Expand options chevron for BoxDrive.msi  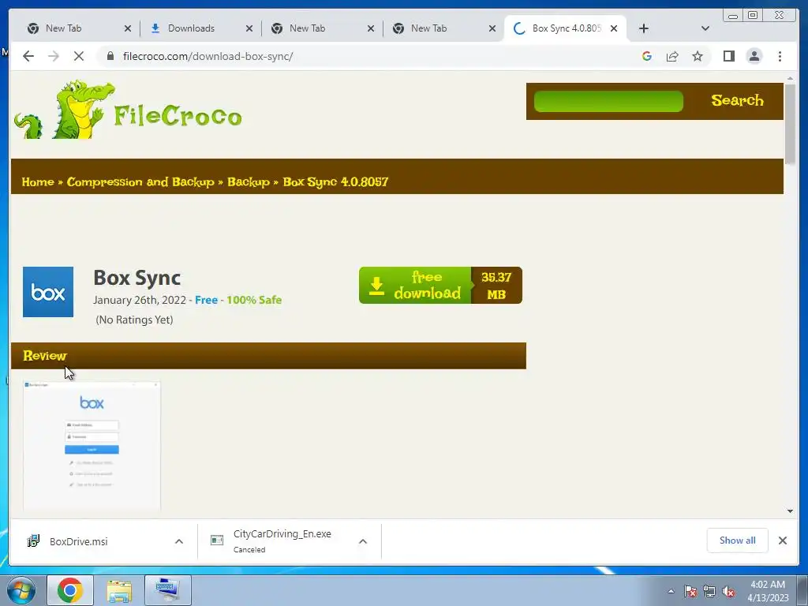point(179,541)
